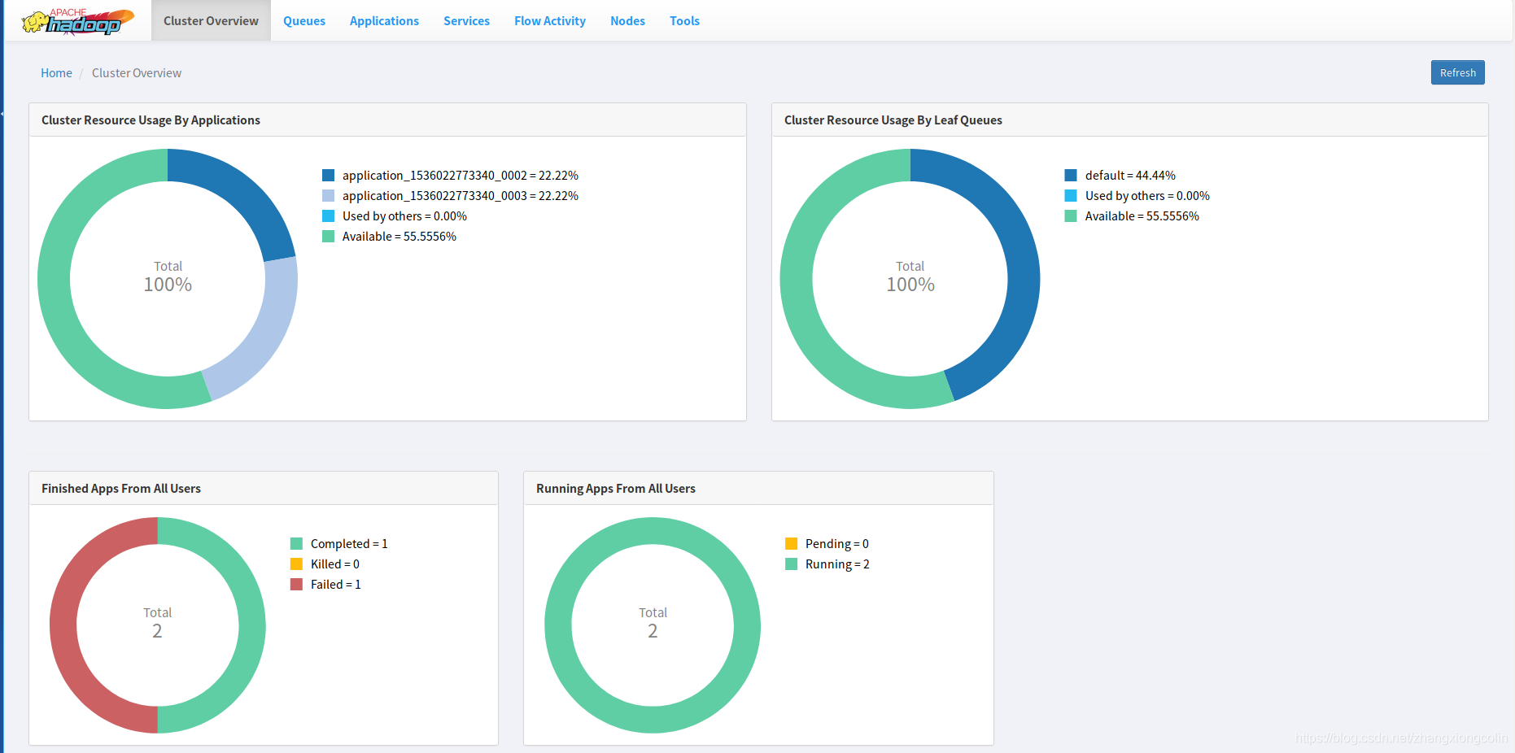
Task: Click legend text Pending = 0
Action: pyautogui.click(x=837, y=544)
